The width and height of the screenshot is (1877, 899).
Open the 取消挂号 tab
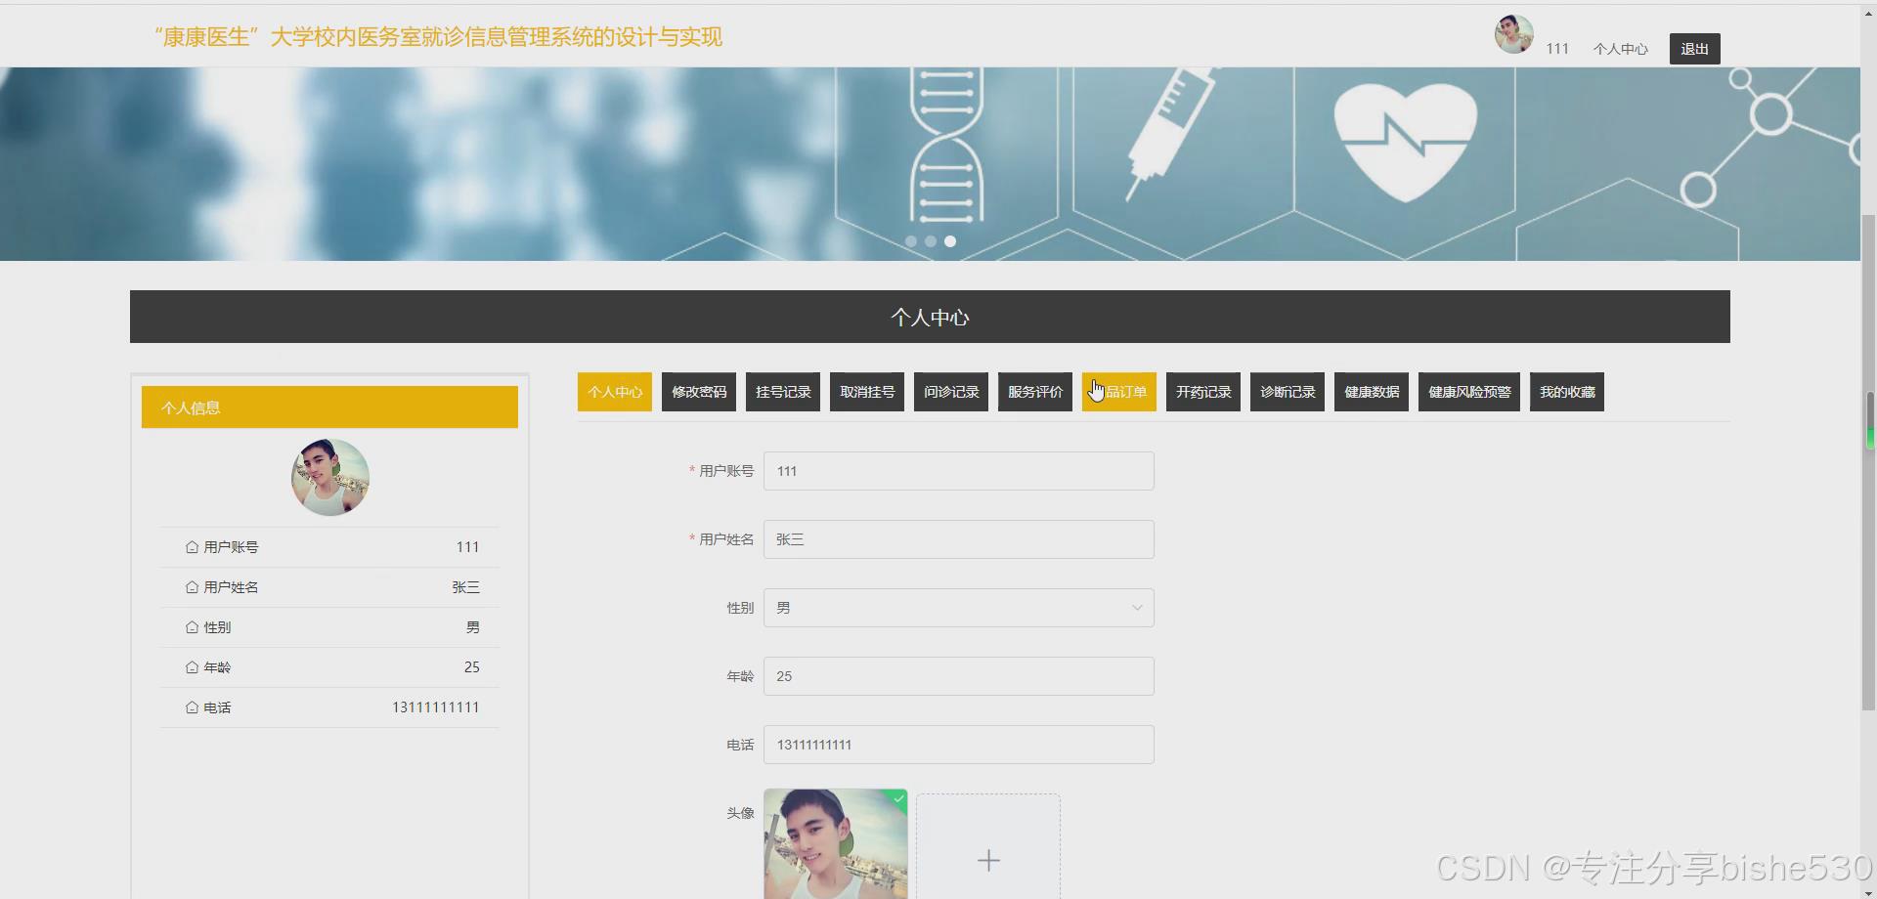(x=867, y=392)
